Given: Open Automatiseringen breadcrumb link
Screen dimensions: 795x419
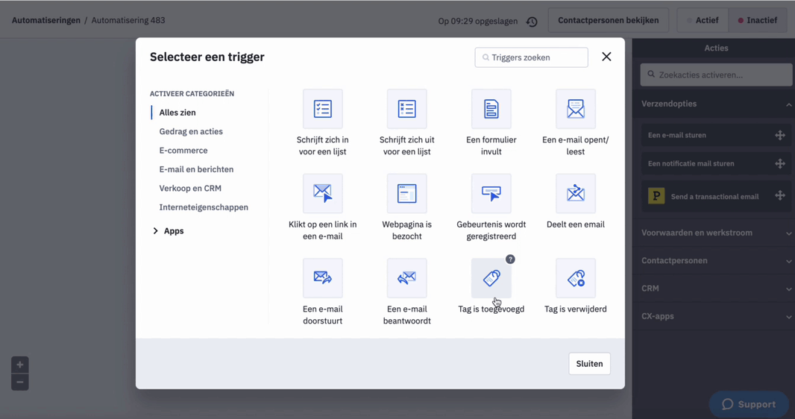Looking at the screenshot, I should [x=46, y=20].
